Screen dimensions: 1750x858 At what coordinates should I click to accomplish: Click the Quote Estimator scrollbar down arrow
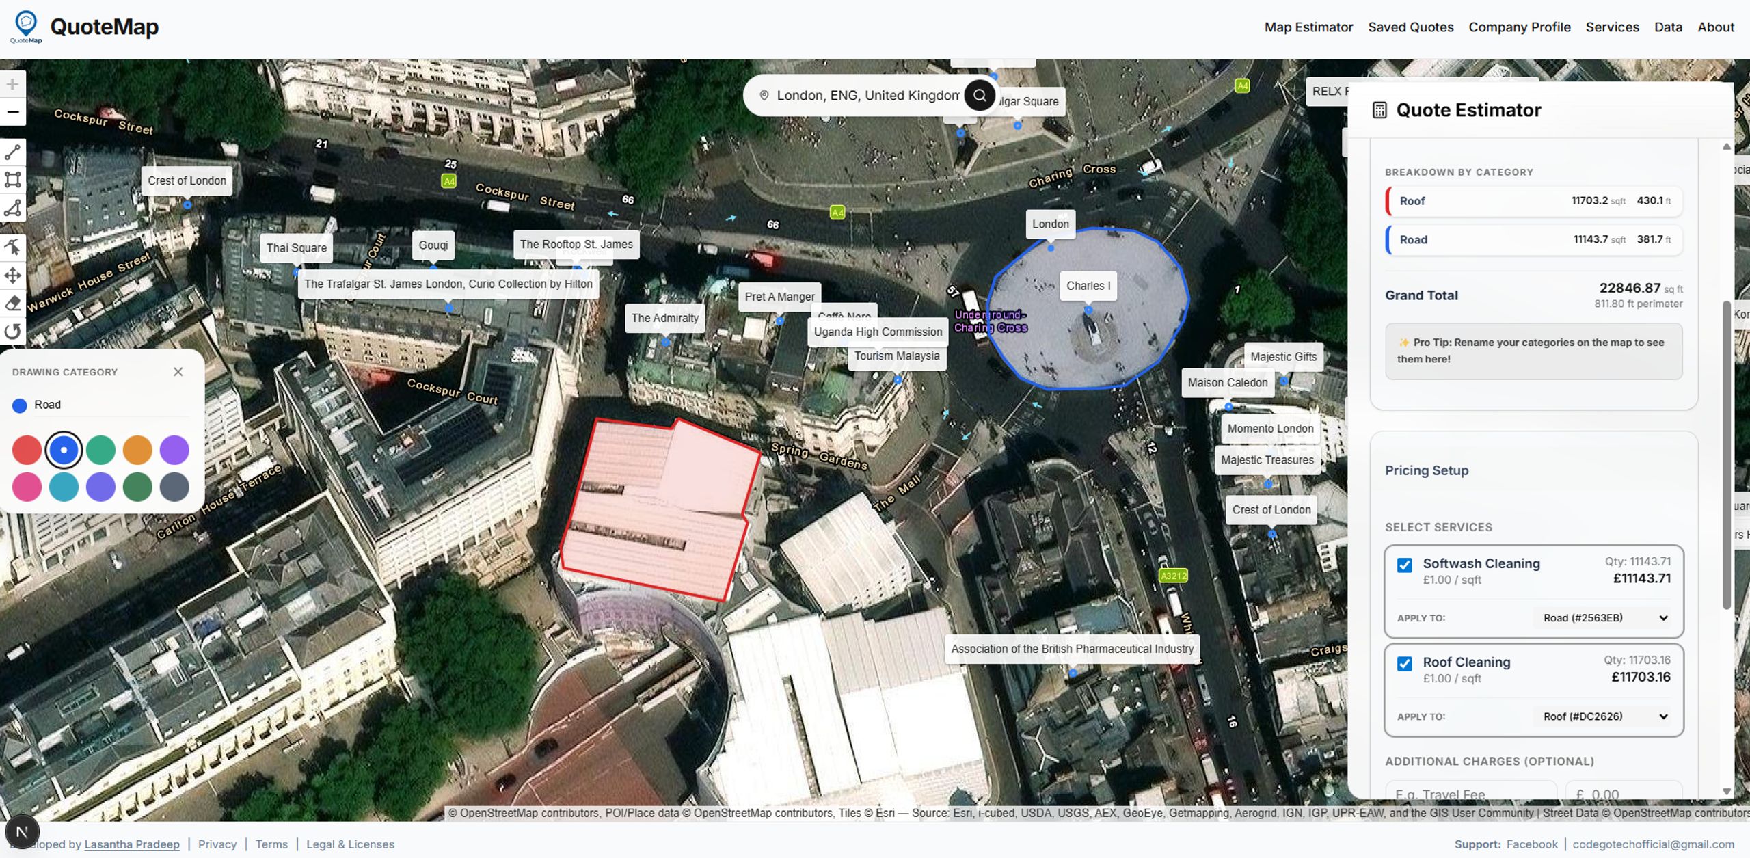(1726, 792)
